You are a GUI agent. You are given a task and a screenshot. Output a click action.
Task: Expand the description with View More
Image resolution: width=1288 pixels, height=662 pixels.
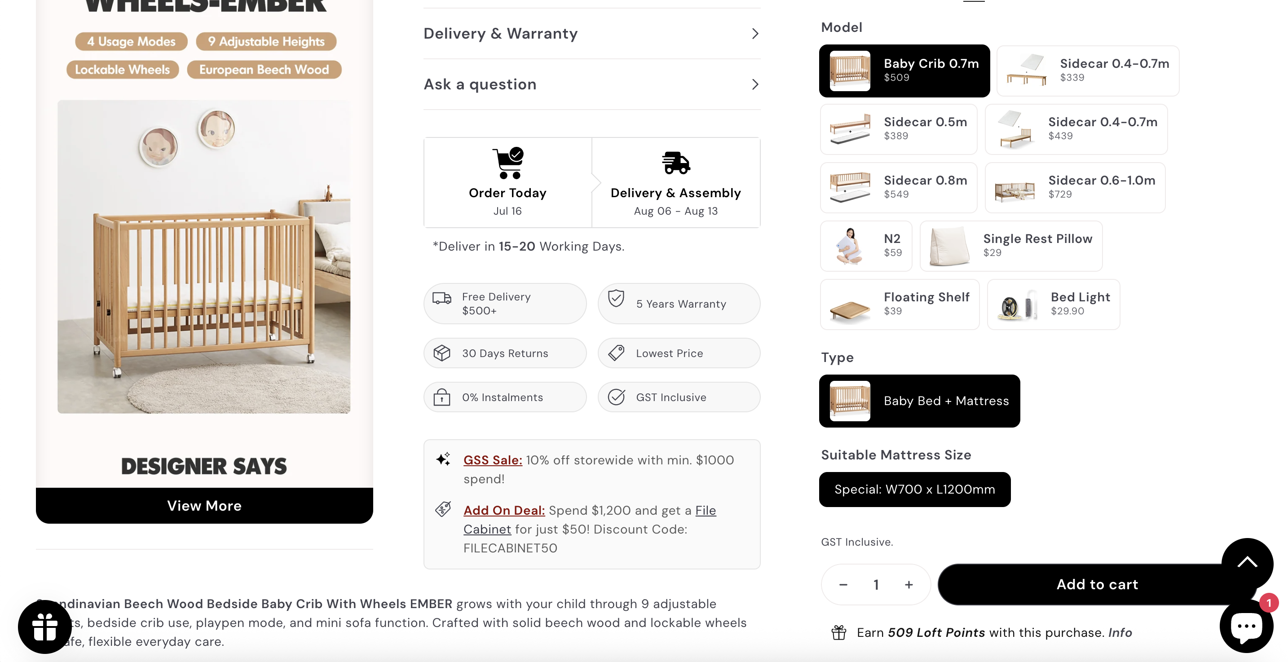[x=204, y=506]
